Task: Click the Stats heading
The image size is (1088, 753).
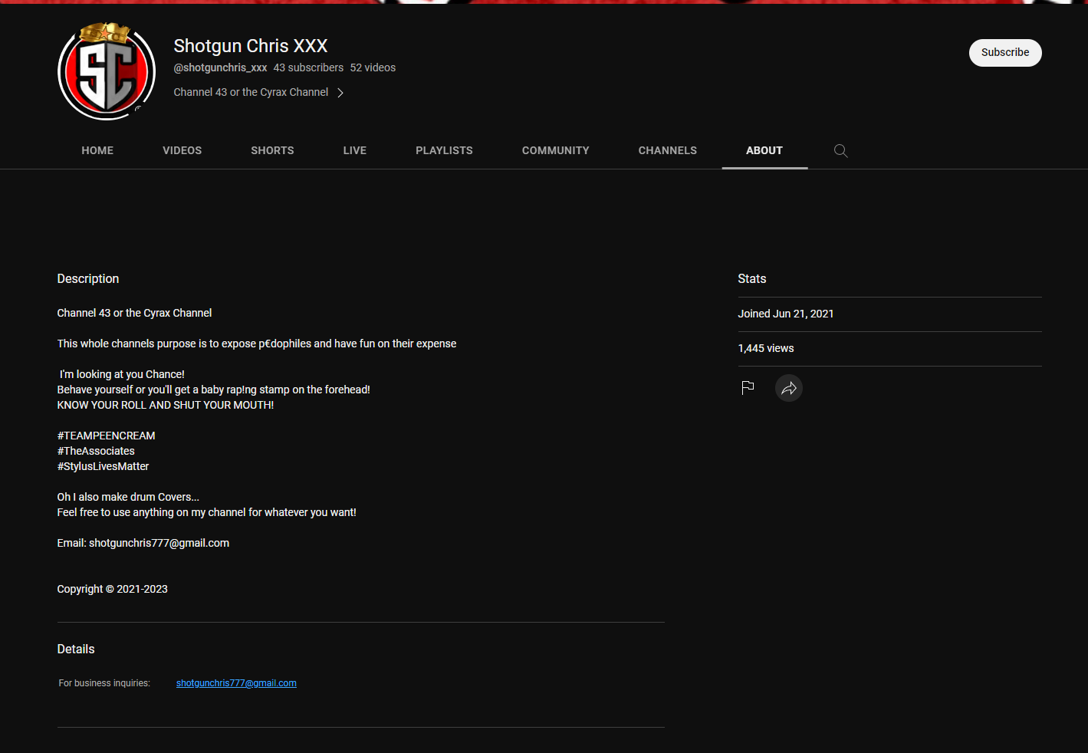Action: [x=752, y=279]
